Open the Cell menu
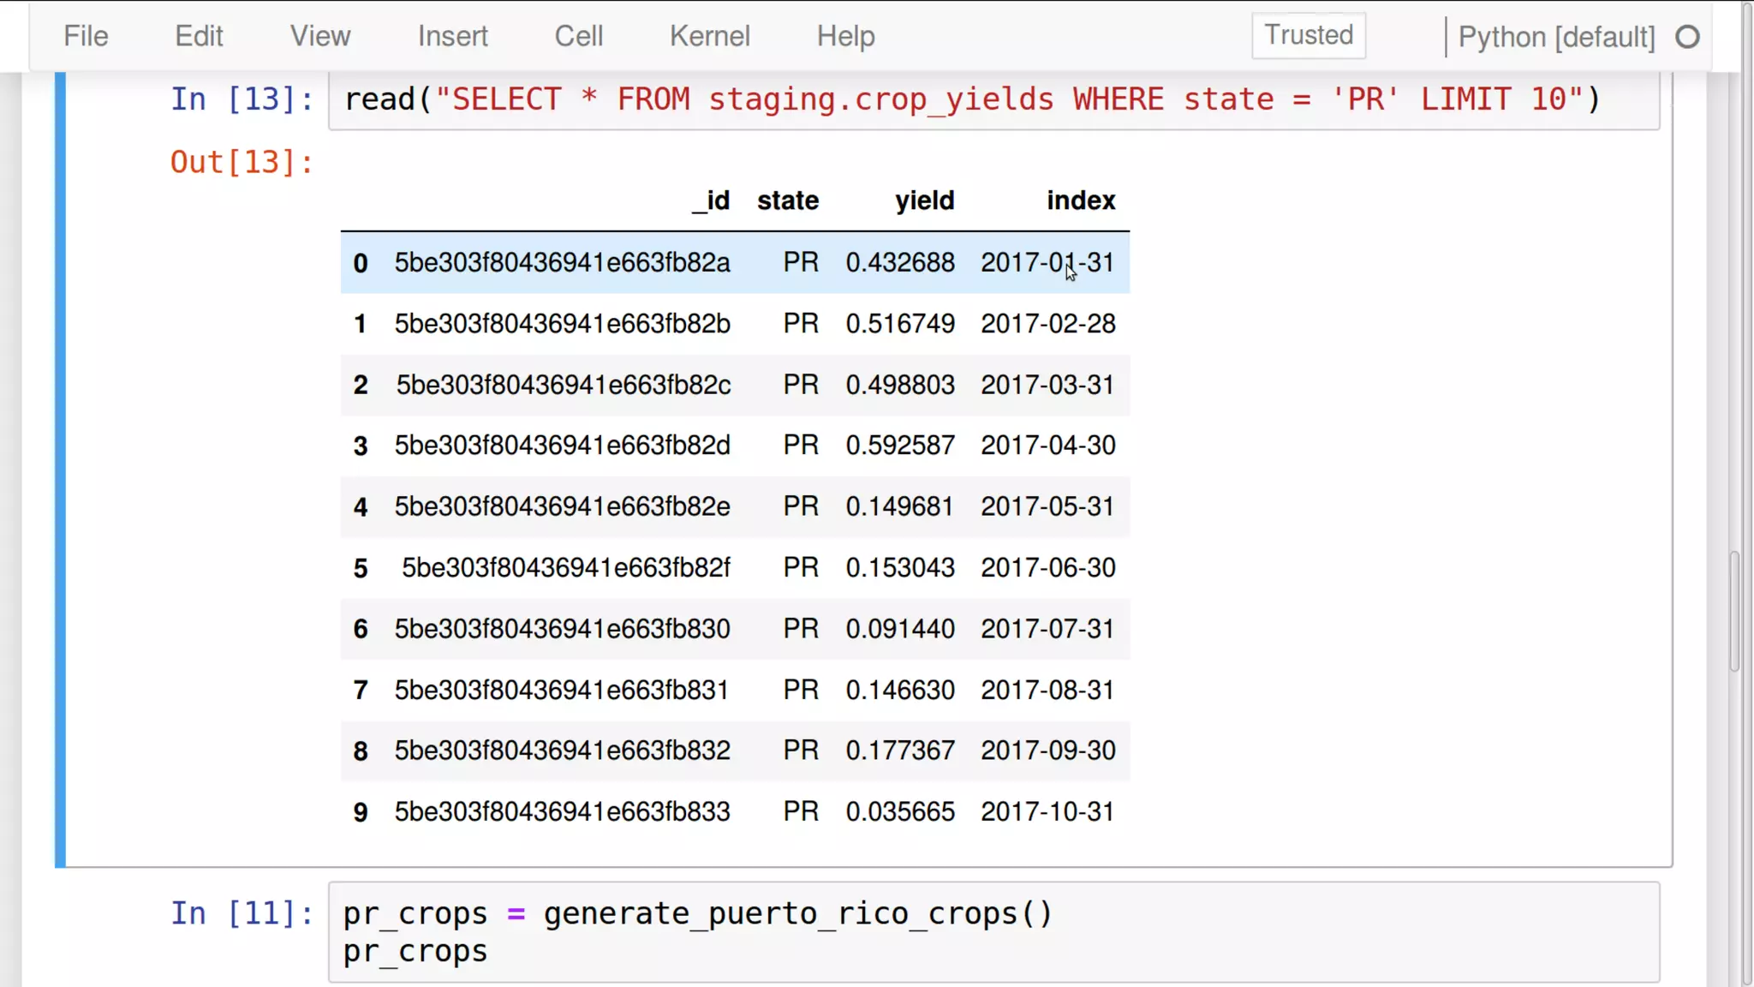 (578, 36)
